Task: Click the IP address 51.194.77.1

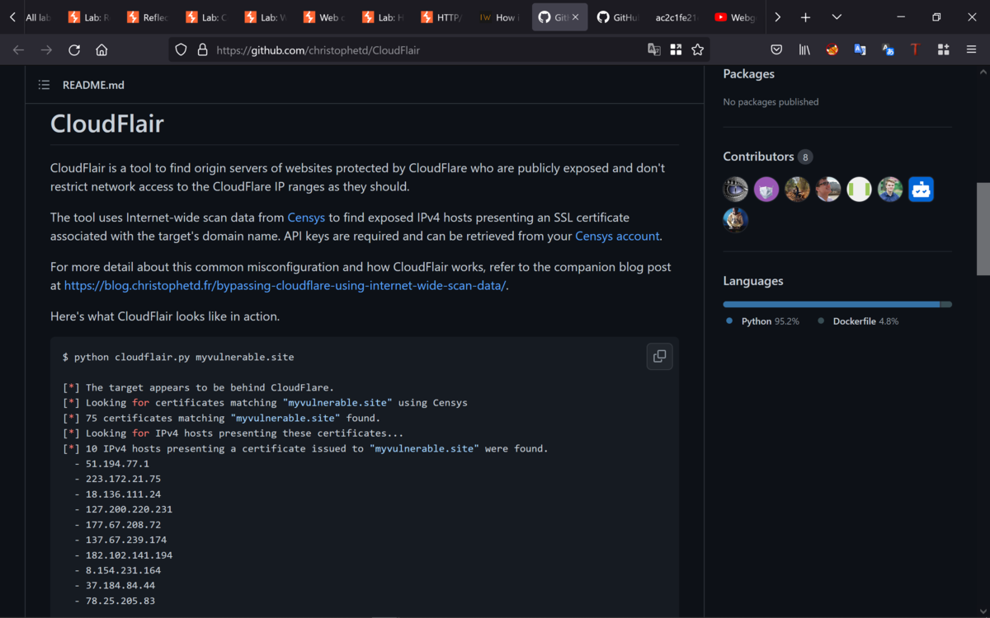Action: pos(117,464)
